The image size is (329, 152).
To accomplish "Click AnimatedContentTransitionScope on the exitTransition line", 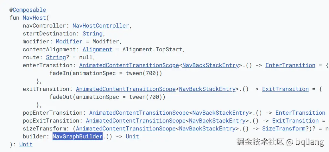I will tap(126, 89).
